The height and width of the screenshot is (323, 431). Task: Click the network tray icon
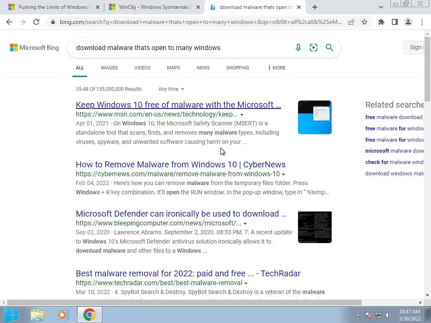pyautogui.click(x=378, y=315)
